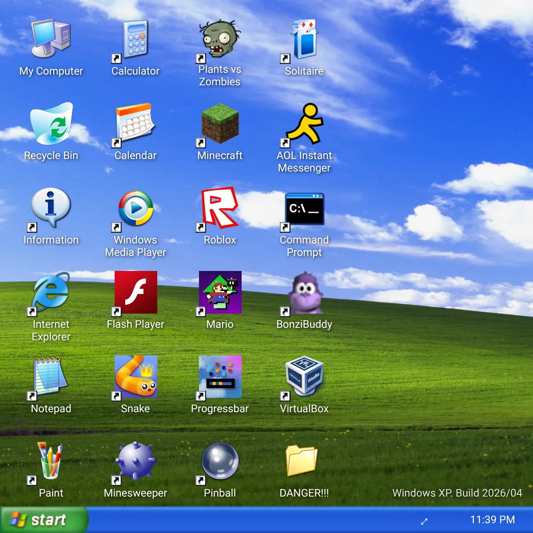Launch Internet Explorer
The image size is (533, 533).
50,293
